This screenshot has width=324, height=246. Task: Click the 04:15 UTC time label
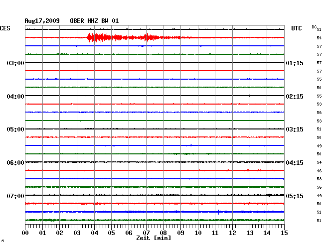tap(295, 163)
